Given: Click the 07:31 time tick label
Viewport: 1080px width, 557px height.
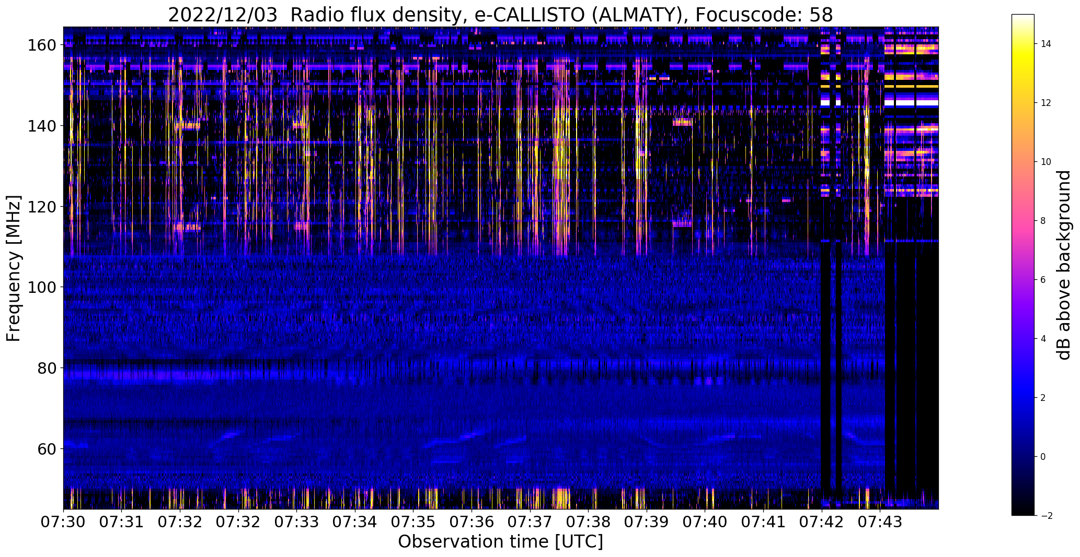Looking at the screenshot, I should 122,522.
